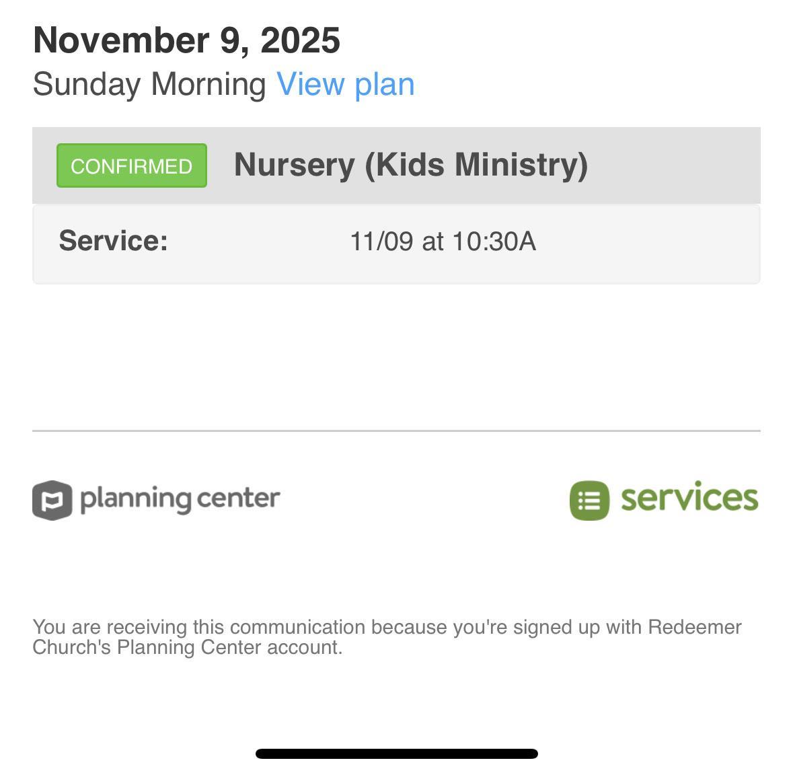Tap the green Services list icon
793x775 pixels.
(589, 500)
